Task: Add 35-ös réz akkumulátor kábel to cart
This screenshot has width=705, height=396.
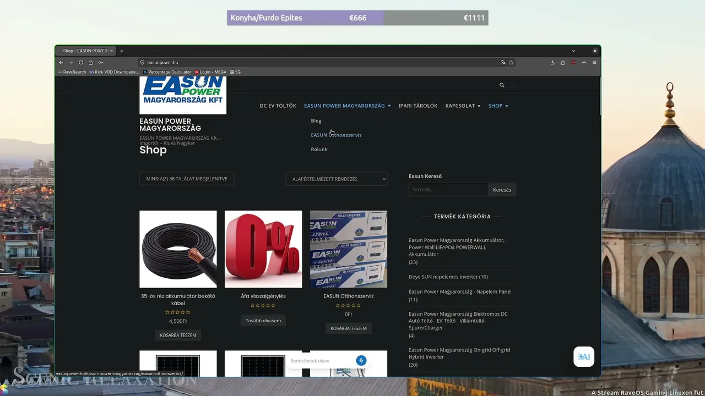Action: tap(178, 335)
